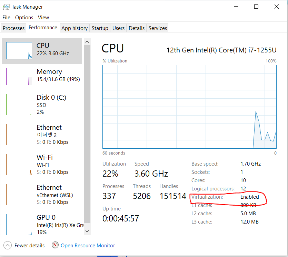Click the Resource Monitor gauge icon
The image size is (288, 257).
pos(55,245)
